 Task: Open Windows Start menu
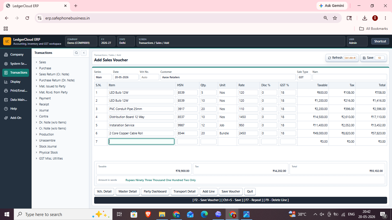pos(7,214)
